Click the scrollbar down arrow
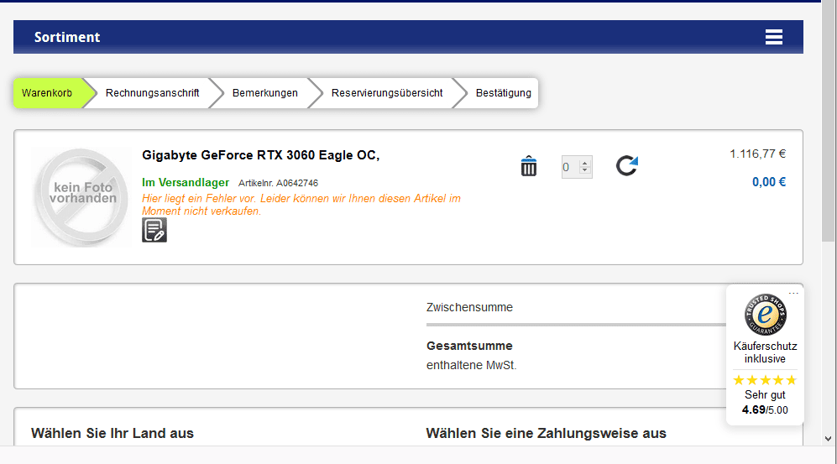Image resolution: width=837 pixels, height=464 pixels. pyautogui.click(x=829, y=439)
